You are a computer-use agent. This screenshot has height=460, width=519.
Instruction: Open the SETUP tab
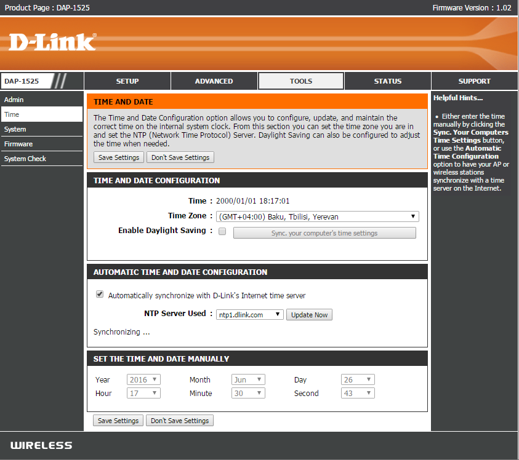click(x=127, y=81)
